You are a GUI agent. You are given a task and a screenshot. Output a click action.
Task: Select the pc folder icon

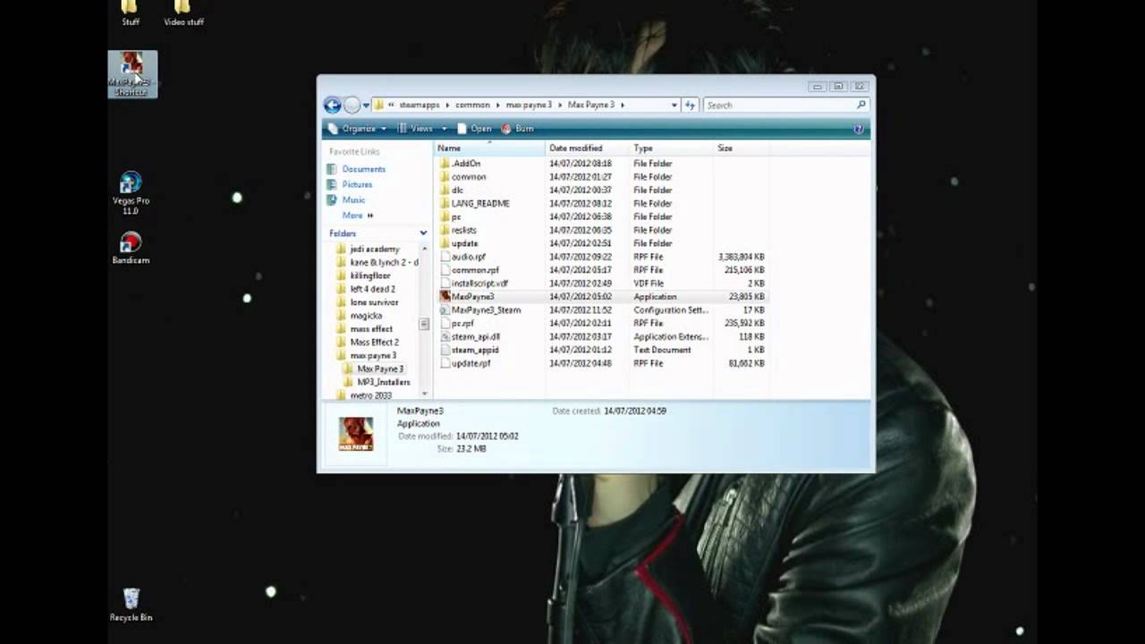[x=445, y=216]
